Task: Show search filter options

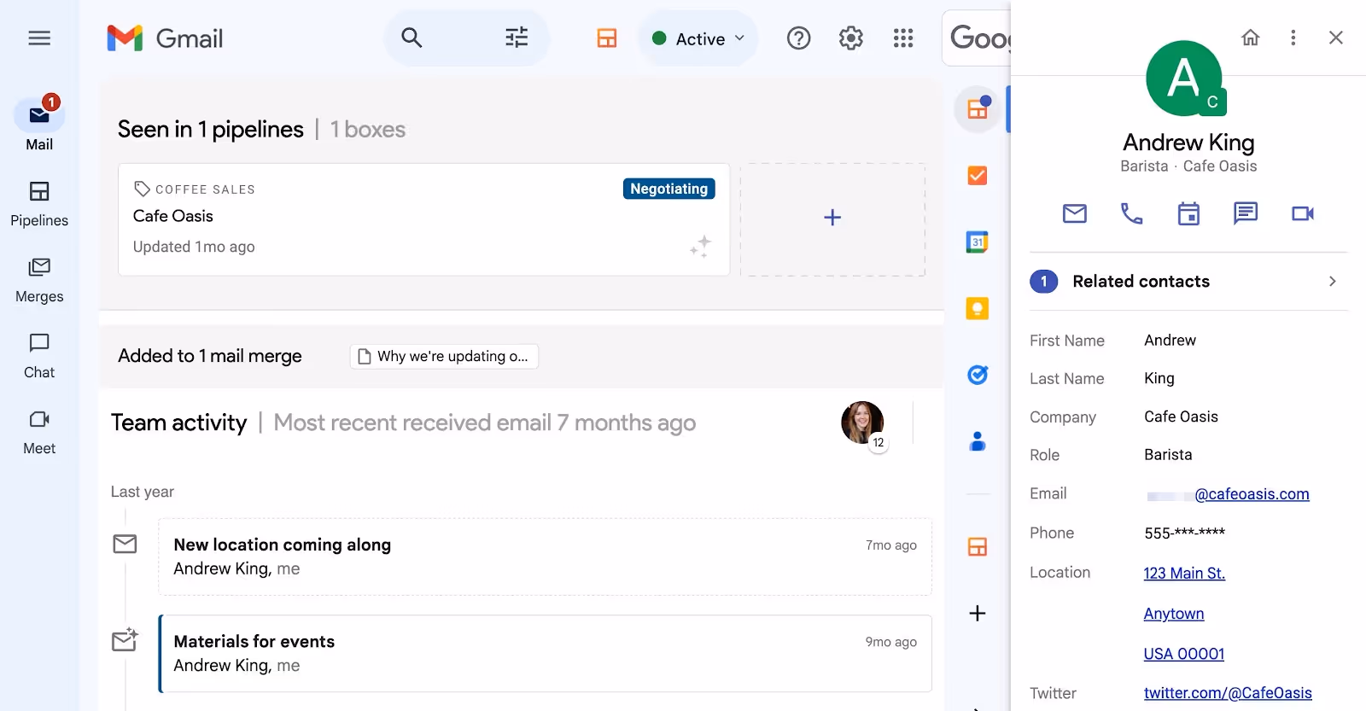Action: 517,38
